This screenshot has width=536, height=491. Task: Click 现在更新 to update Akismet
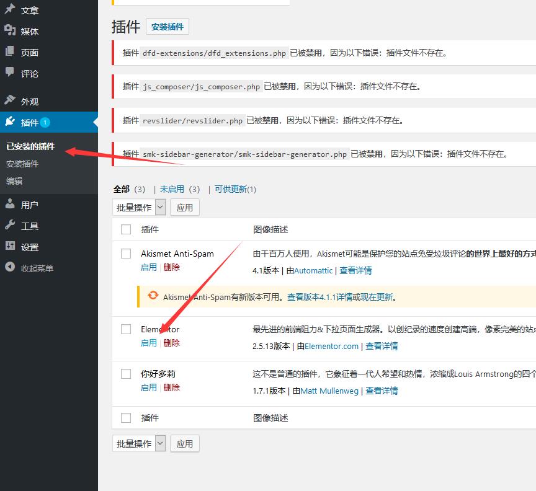(x=377, y=297)
